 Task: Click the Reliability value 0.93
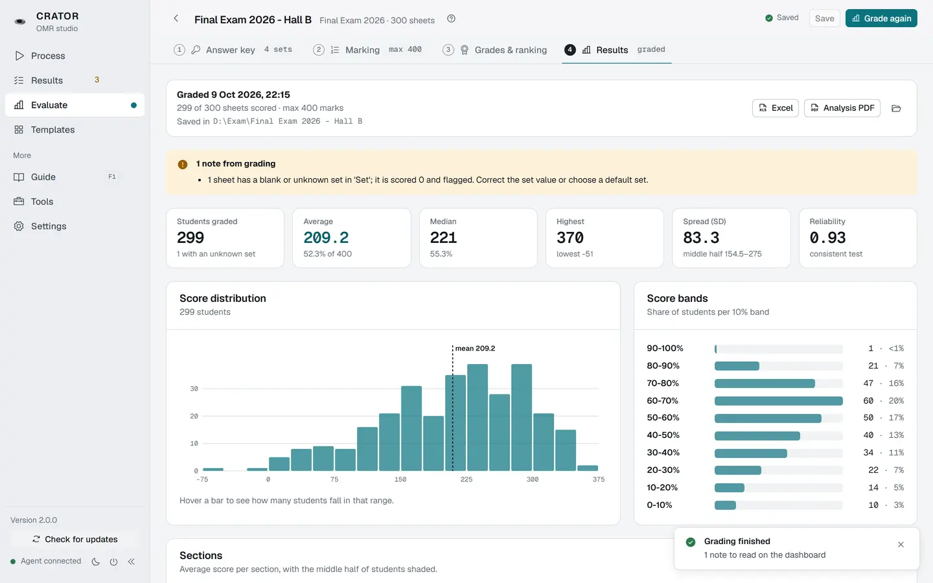828,238
